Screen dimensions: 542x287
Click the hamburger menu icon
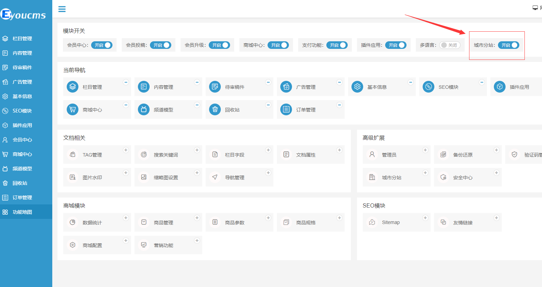[x=62, y=9]
